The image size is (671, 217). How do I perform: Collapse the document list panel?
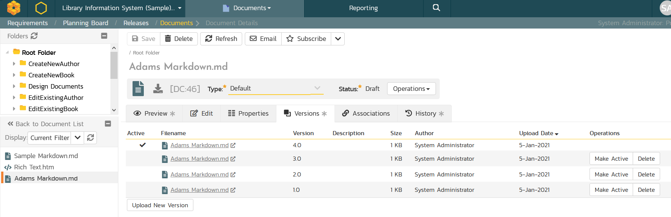108,124
